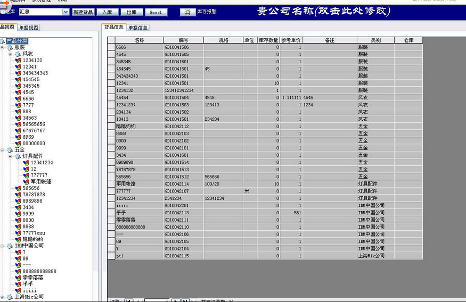Click the item icon next to 乎乎 in tree
The width and height of the screenshot is (466, 302).
18,284
